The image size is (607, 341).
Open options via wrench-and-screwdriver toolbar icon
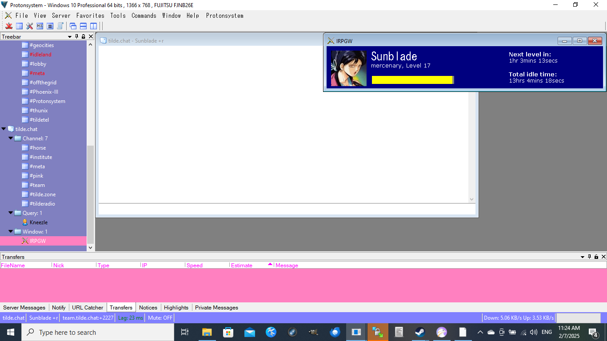click(x=29, y=26)
